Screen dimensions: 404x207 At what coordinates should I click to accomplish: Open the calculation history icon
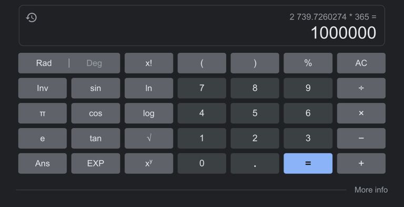[x=32, y=17]
